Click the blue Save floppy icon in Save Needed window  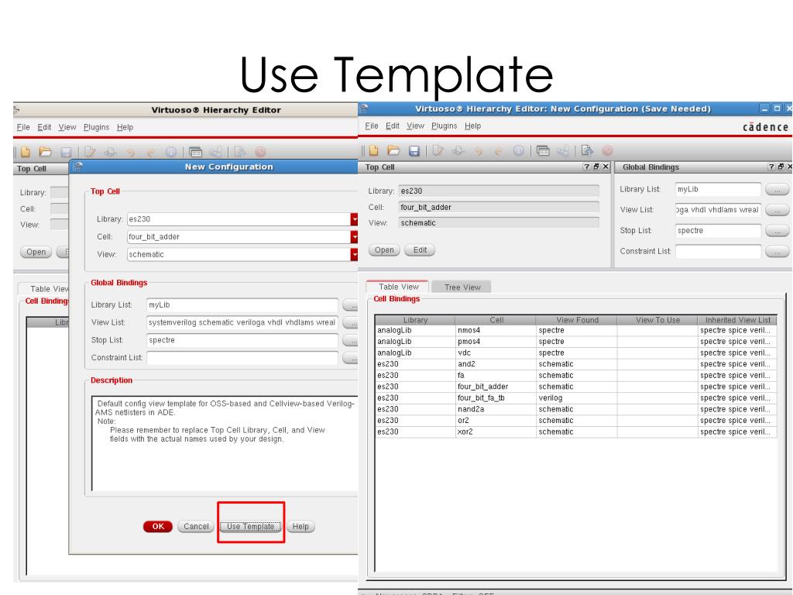414,151
